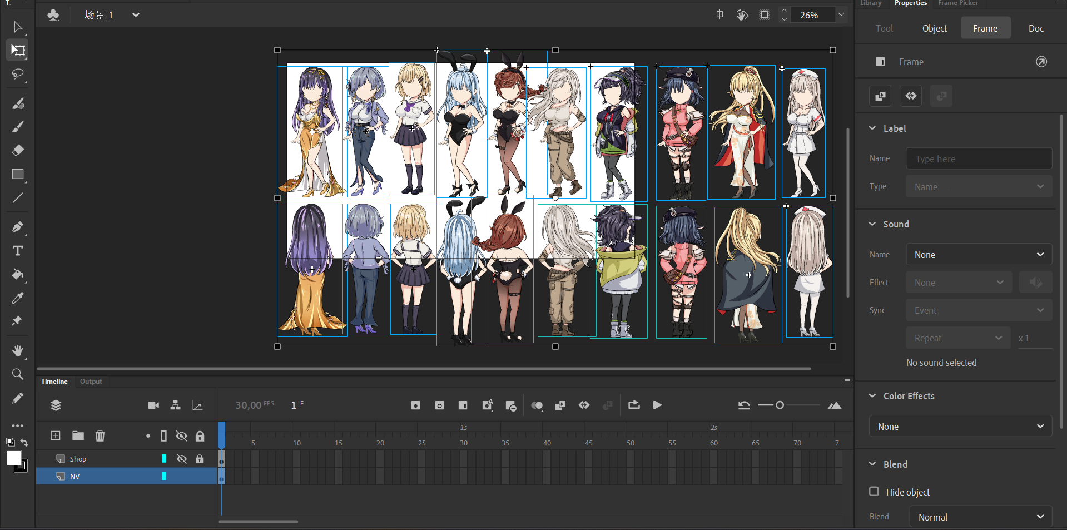1067x530 pixels.
Task: Unlock the Shop layer
Action: [200, 459]
